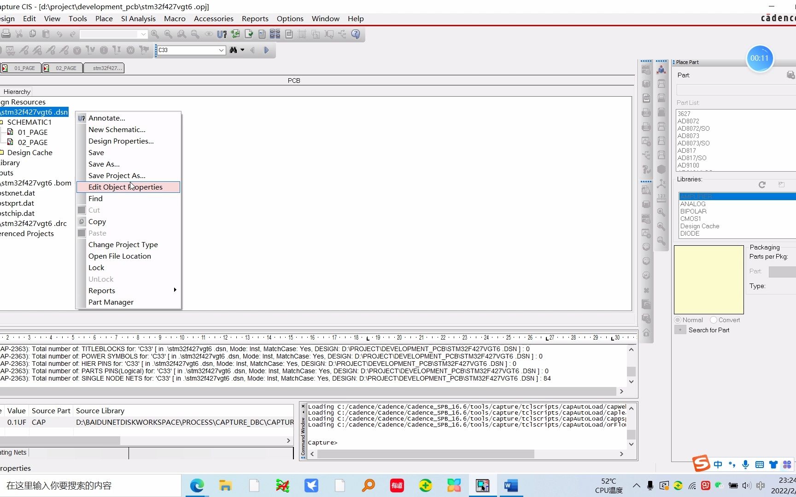Click Lock in the context menu

pos(128,267)
